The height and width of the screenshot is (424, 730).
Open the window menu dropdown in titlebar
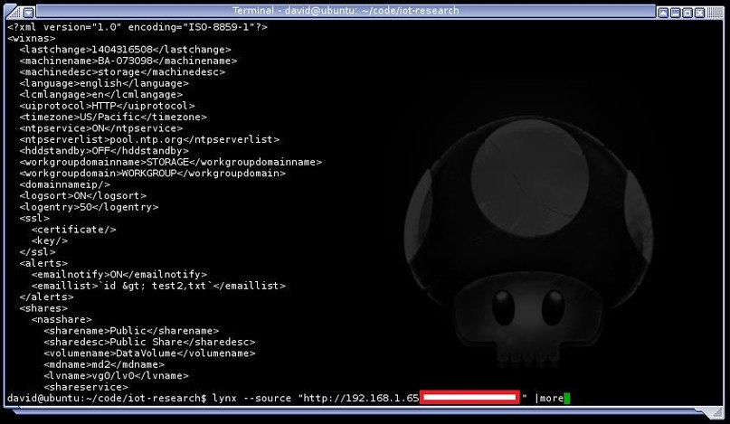(28, 12)
